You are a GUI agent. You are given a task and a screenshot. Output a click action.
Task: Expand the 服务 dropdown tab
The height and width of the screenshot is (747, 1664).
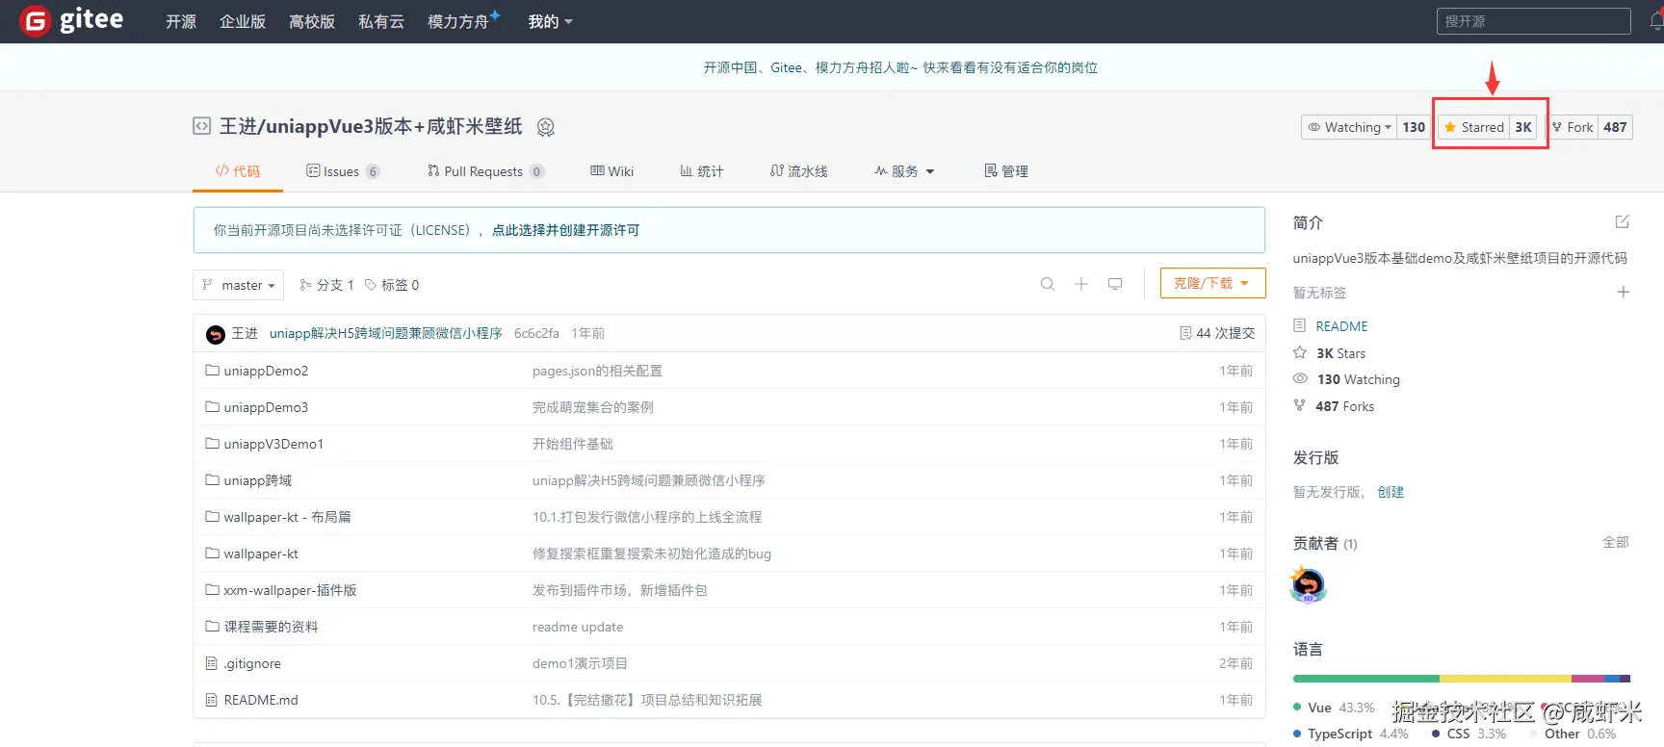(x=904, y=171)
